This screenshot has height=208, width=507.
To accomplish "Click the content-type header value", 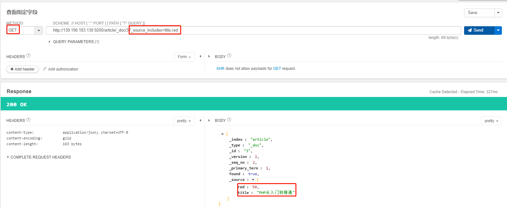I will tap(95, 132).
